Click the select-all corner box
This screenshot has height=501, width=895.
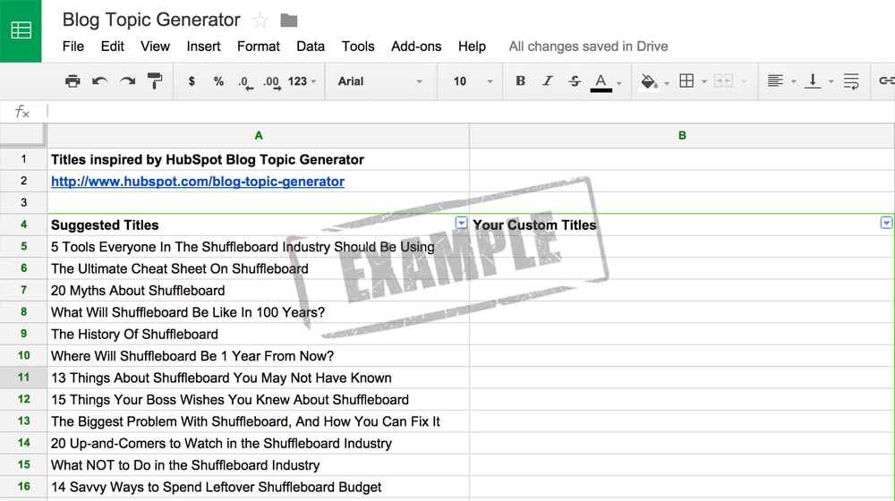[23, 135]
